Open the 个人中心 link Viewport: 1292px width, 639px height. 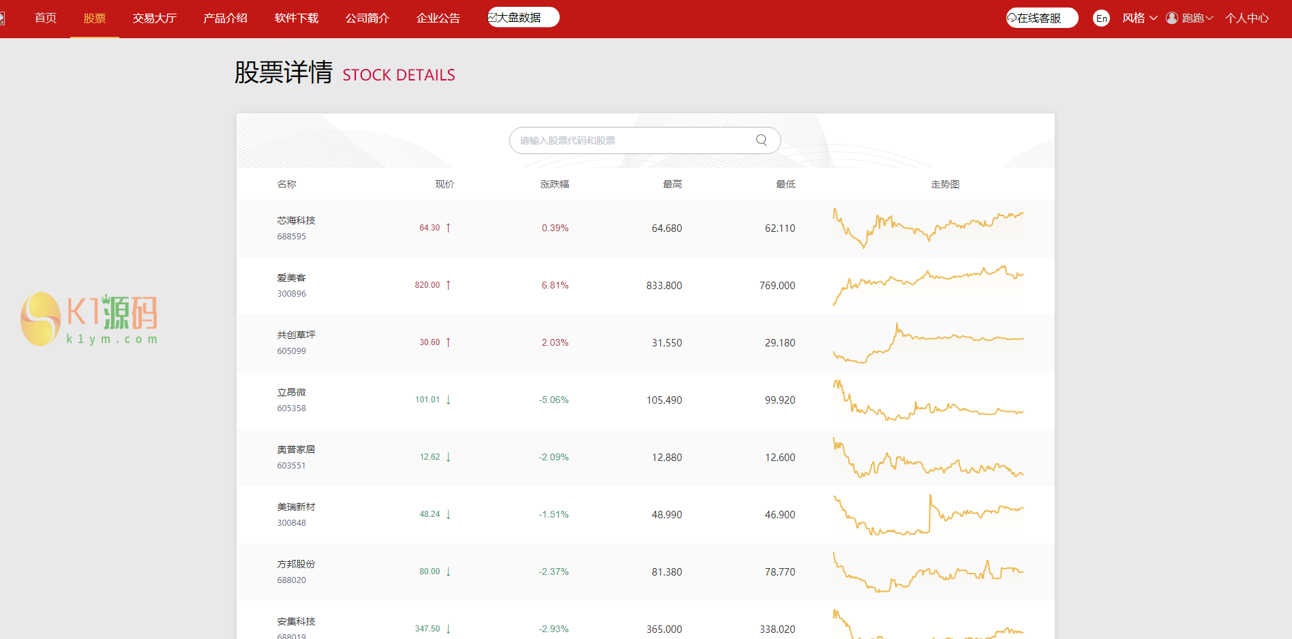coord(1246,18)
